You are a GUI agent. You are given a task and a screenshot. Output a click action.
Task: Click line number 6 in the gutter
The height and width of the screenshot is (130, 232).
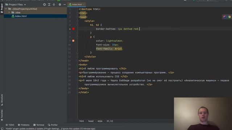[x=70, y=29]
